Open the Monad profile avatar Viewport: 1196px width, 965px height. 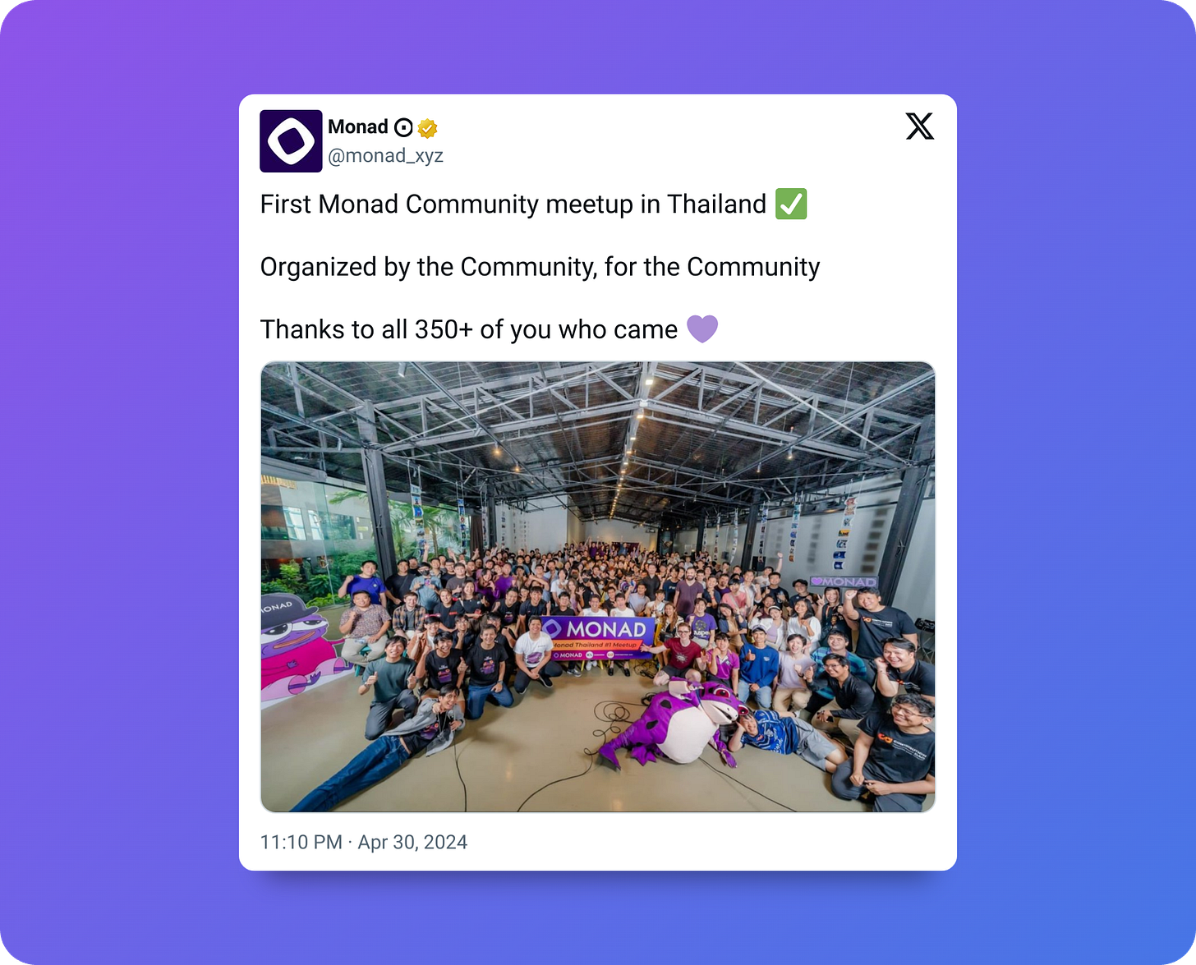click(291, 141)
